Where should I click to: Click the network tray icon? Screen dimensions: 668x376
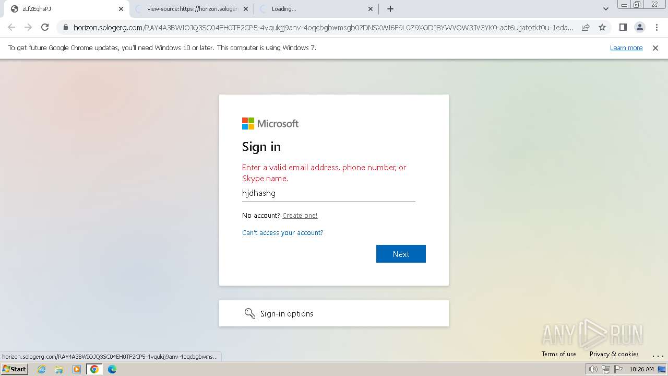pos(606,369)
